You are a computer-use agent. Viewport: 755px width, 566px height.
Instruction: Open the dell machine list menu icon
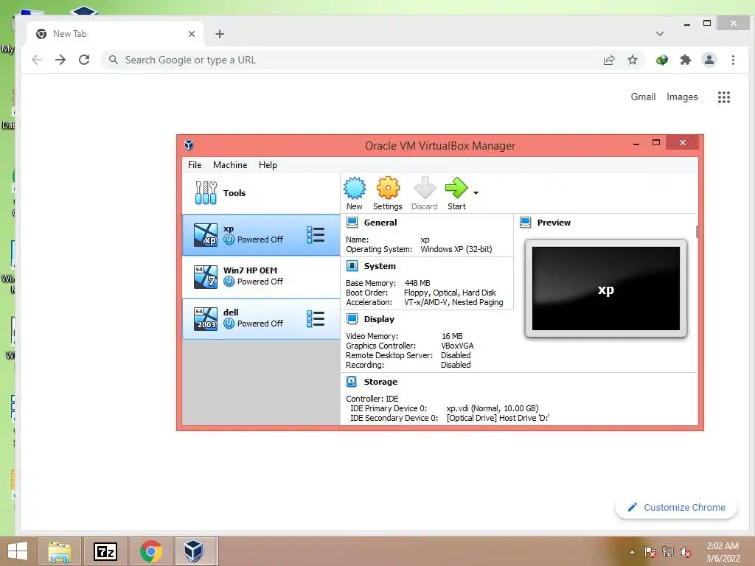316,318
